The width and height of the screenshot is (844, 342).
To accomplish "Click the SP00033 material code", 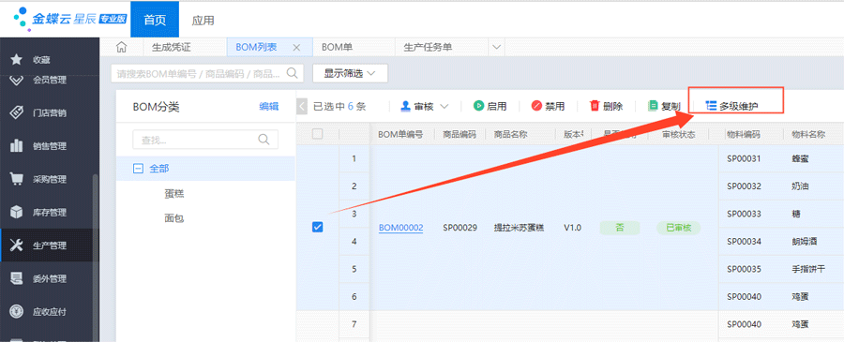I will click(744, 214).
